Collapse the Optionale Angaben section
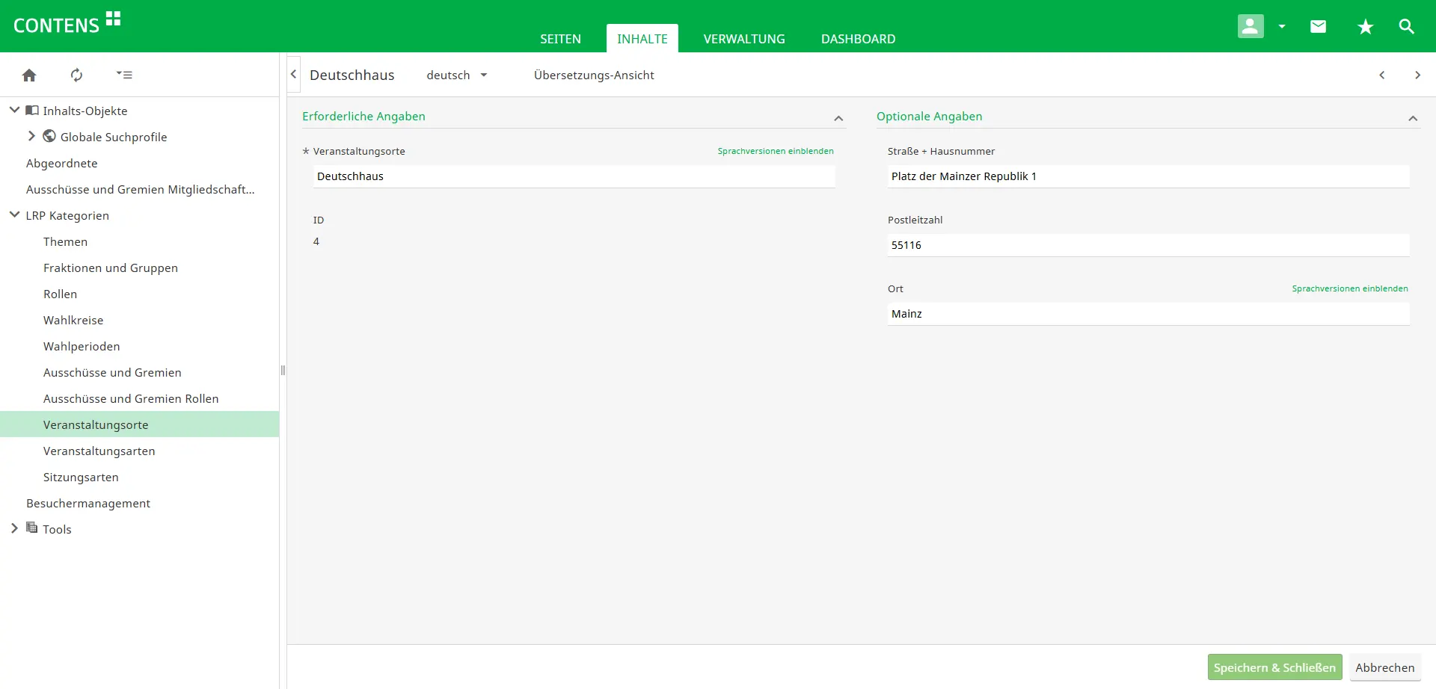This screenshot has width=1436, height=689. coord(1413,118)
